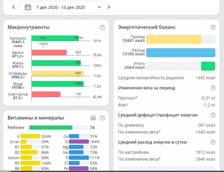Go to next week using right arrow
The height and width of the screenshot is (172, 224).
(x=109, y=7)
